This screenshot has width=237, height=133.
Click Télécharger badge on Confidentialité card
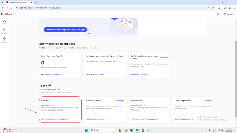[164, 57]
